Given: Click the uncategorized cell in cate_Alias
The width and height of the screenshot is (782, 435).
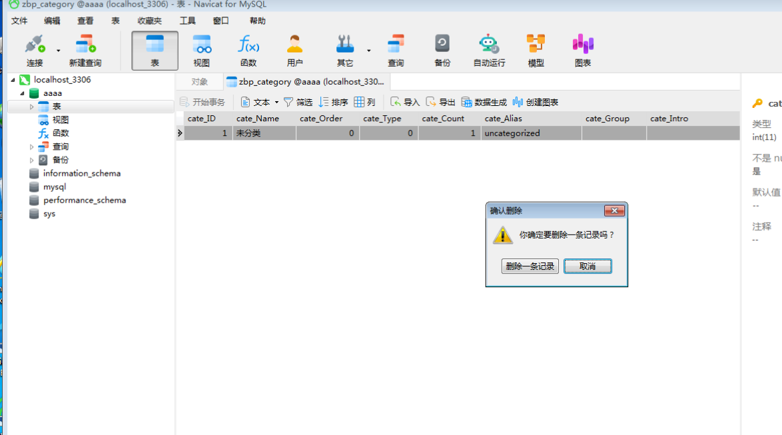Looking at the screenshot, I should click(531, 133).
